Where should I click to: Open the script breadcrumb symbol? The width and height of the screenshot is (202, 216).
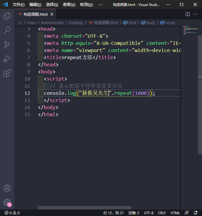pyautogui.click(x=168, y=23)
